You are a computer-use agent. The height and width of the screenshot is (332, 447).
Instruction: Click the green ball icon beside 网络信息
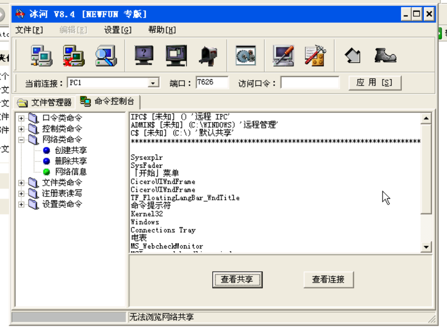pos(46,172)
